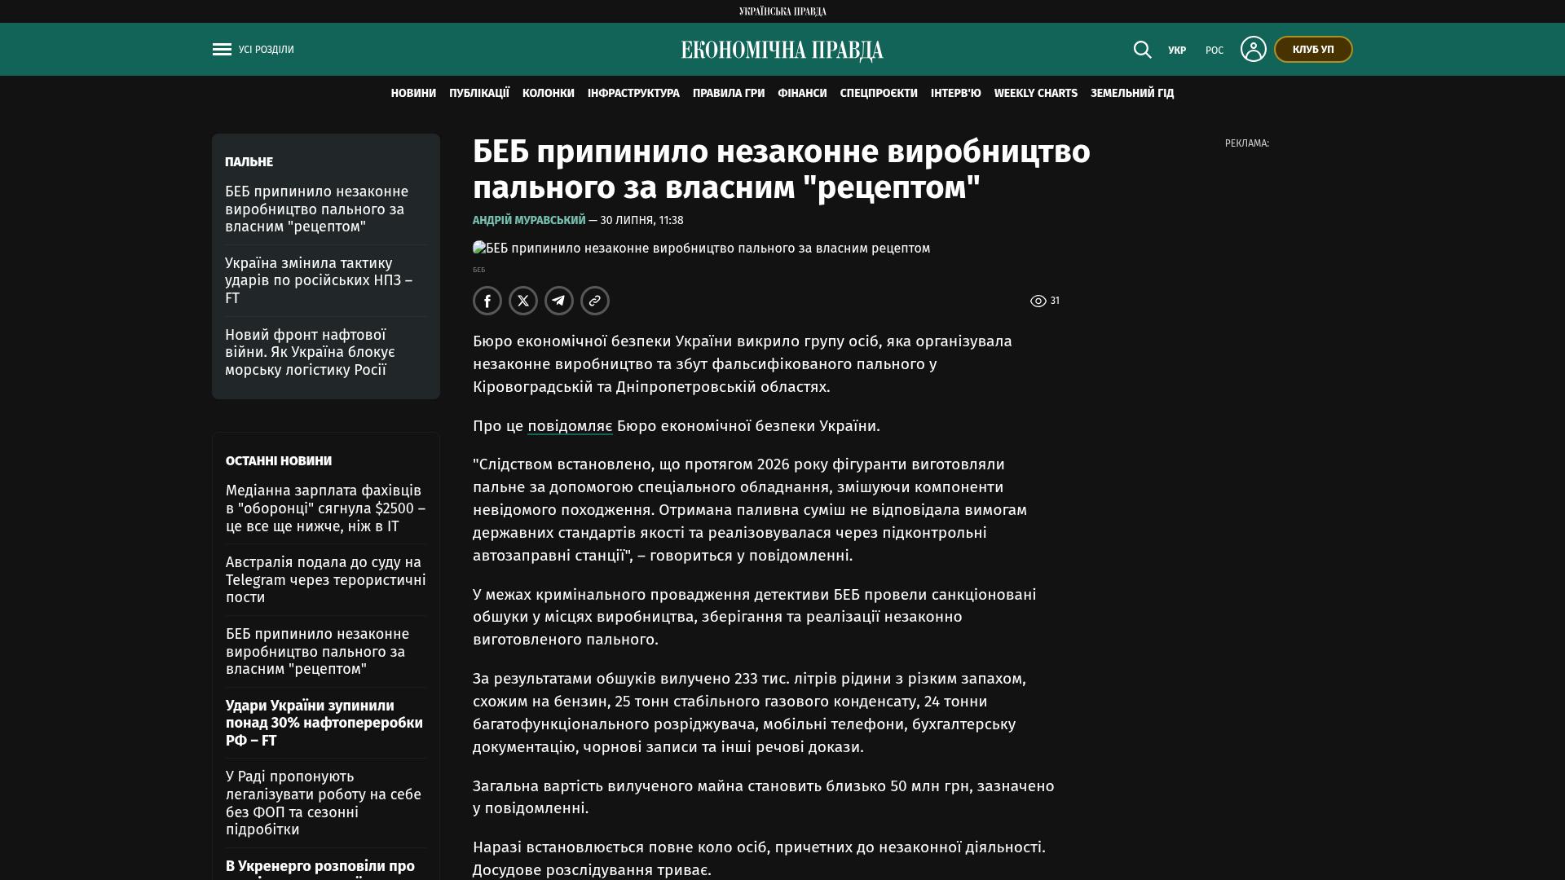Open story Новий фронт нафтової війни
This screenshot has height=880, width=1565.
point(310,353)
